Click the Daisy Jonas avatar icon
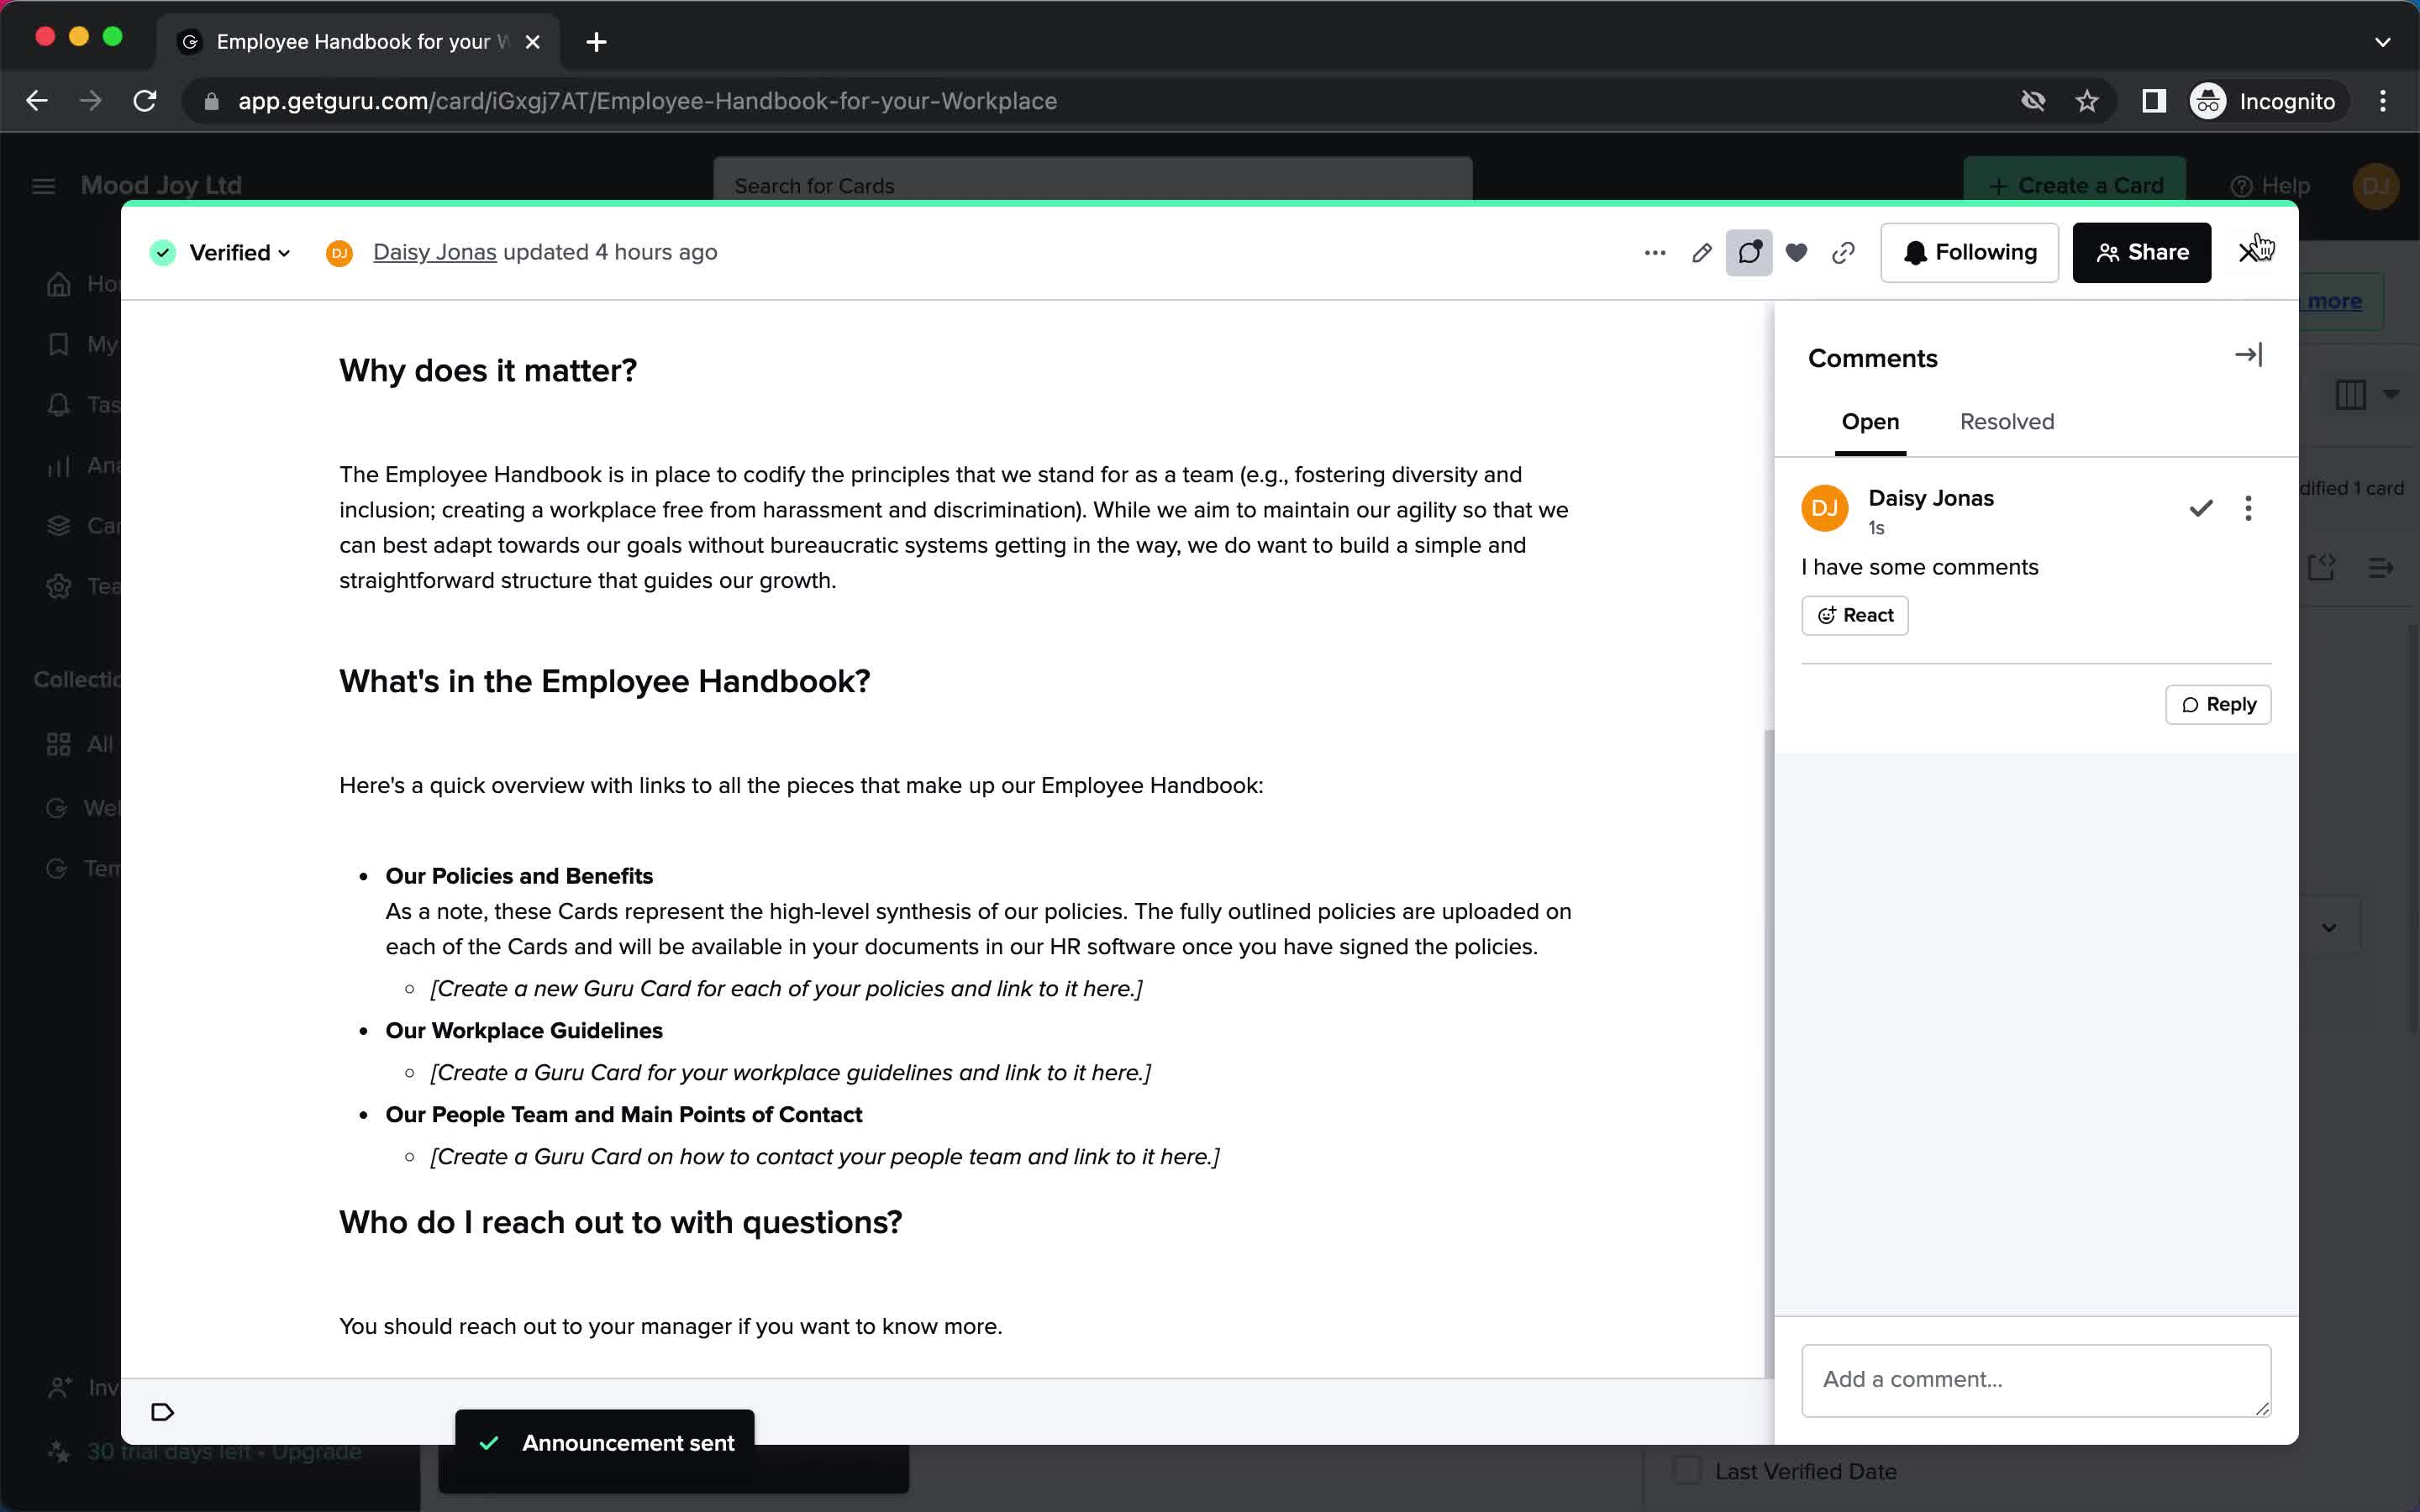The image size is (2420, 1512). point(1824,507)
